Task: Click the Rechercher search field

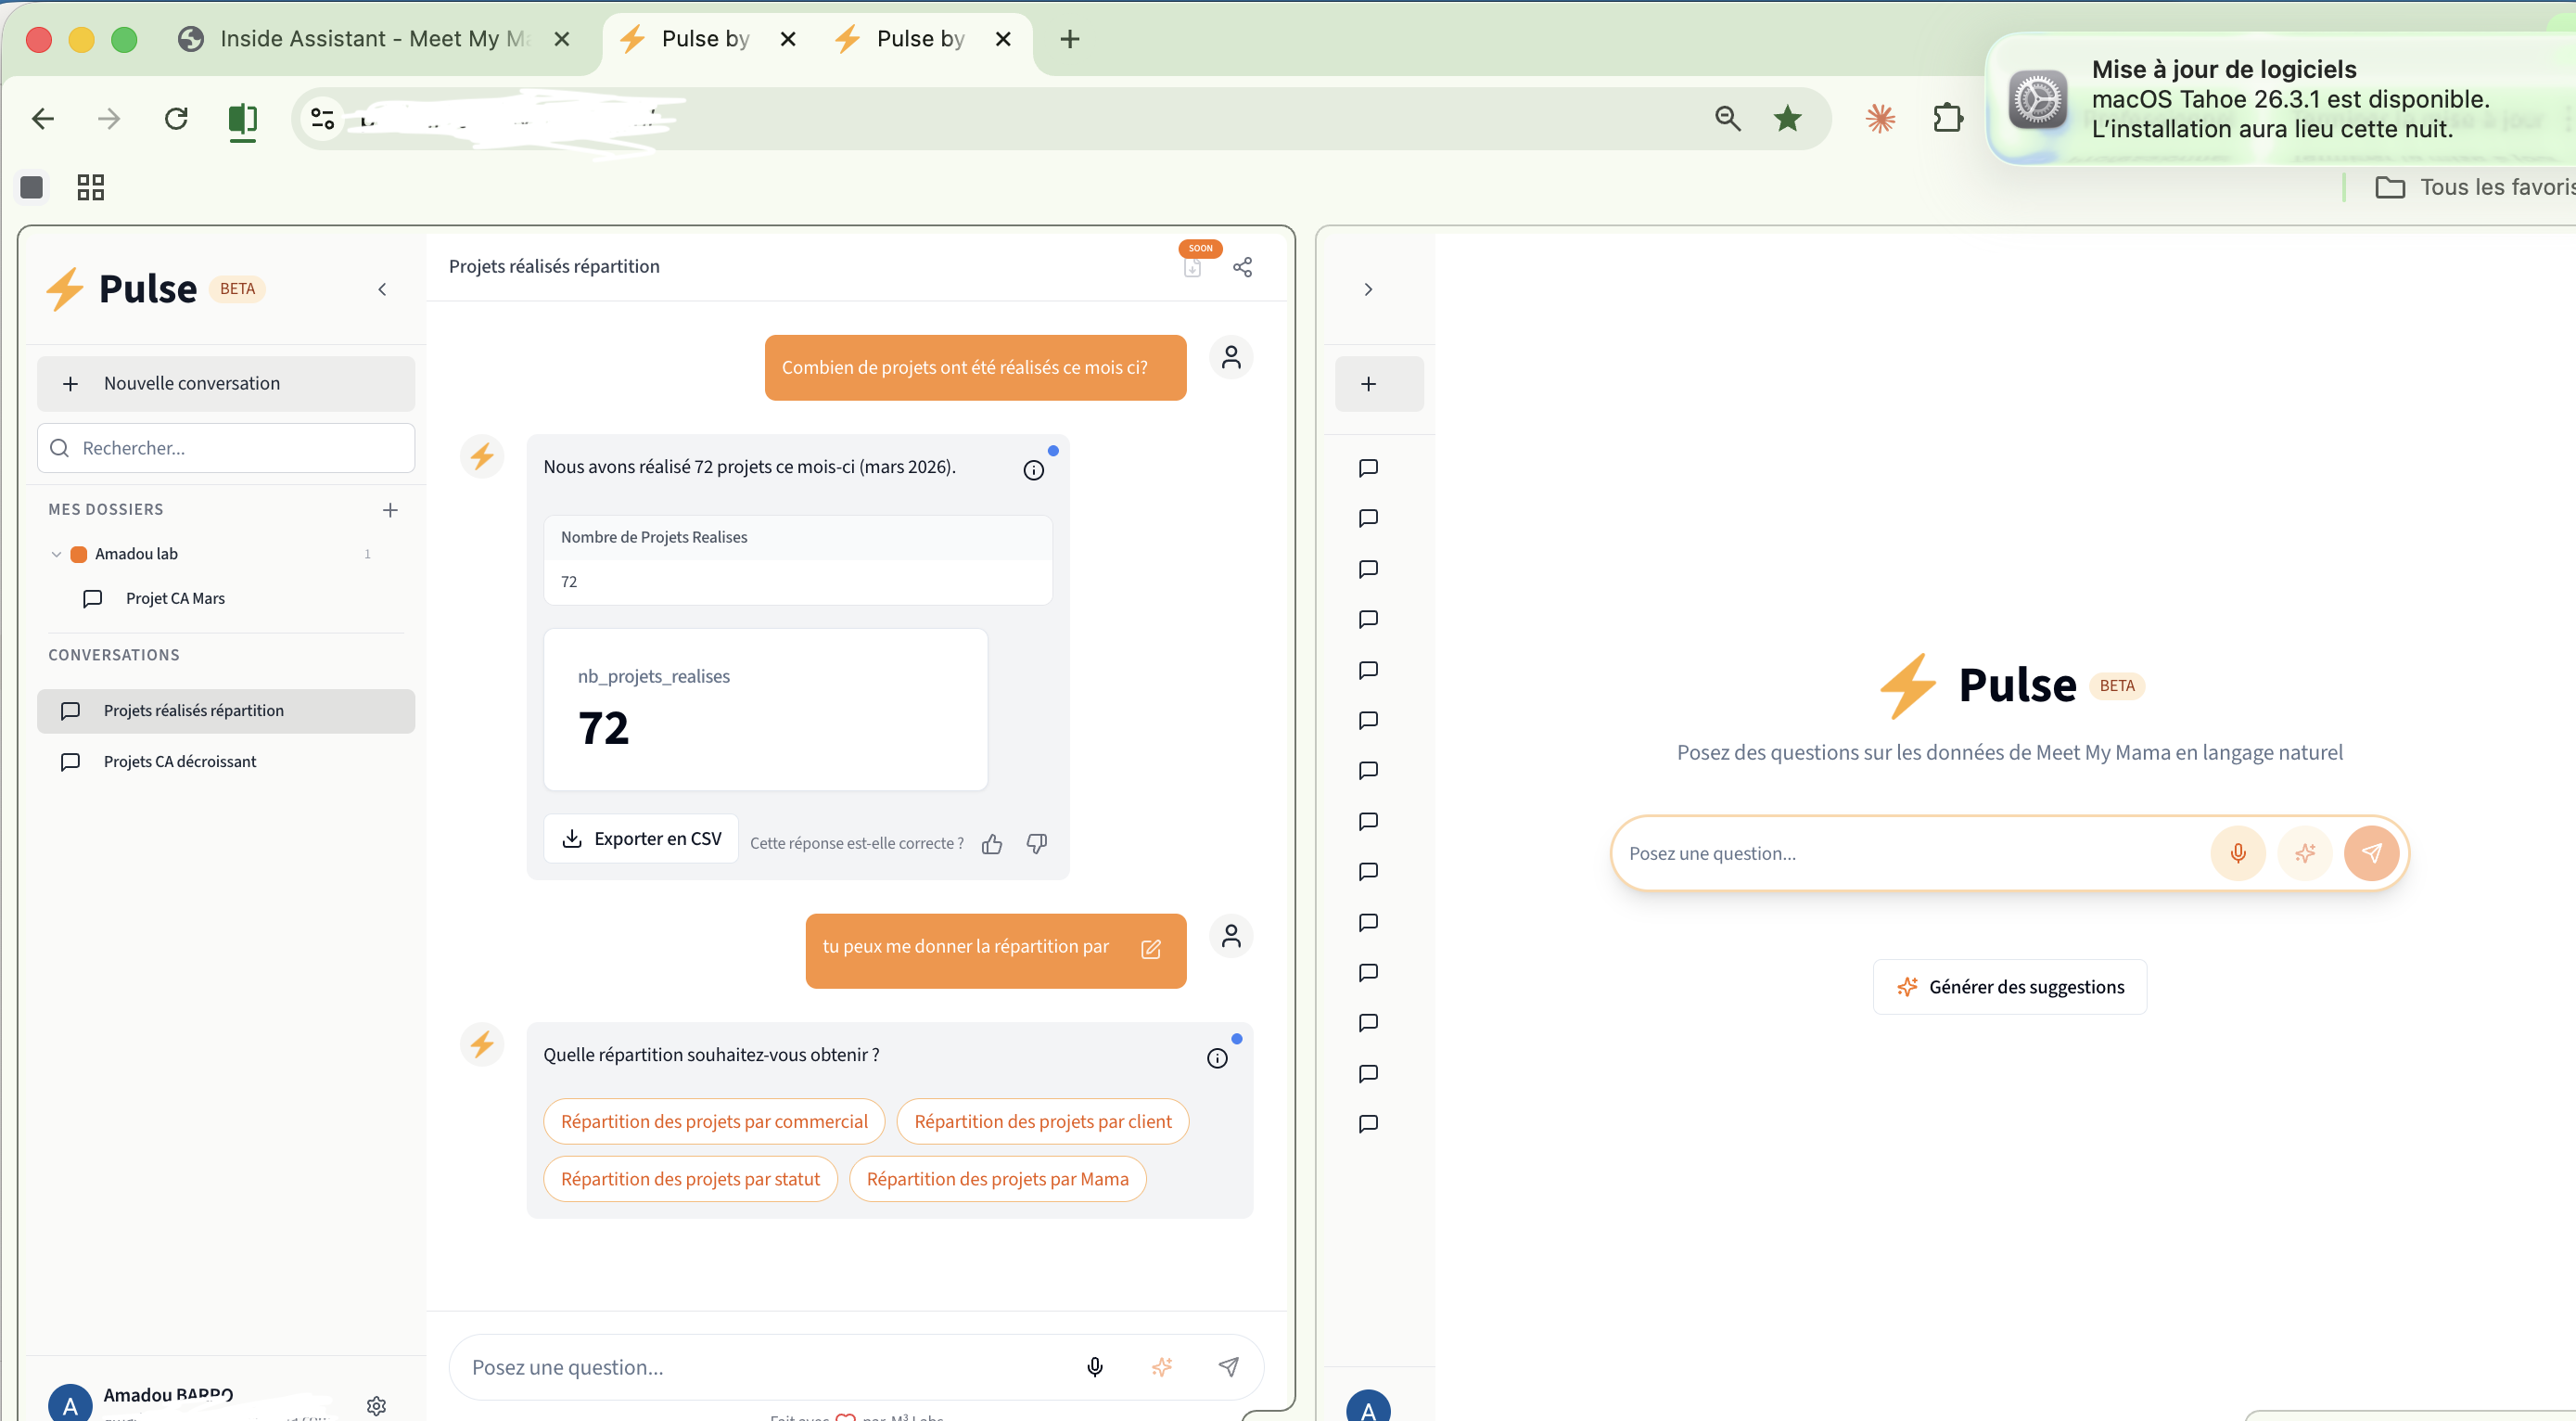Action: click(x=226, y=448)
